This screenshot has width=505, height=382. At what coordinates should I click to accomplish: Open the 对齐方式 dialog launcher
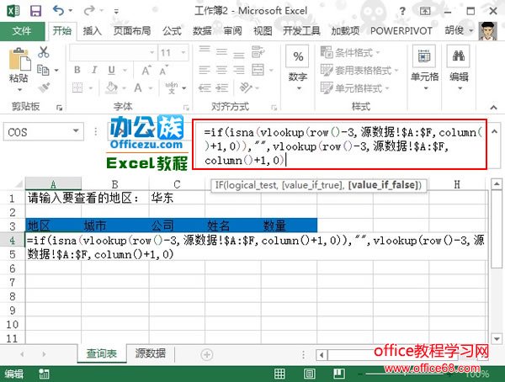click(274, 107)
